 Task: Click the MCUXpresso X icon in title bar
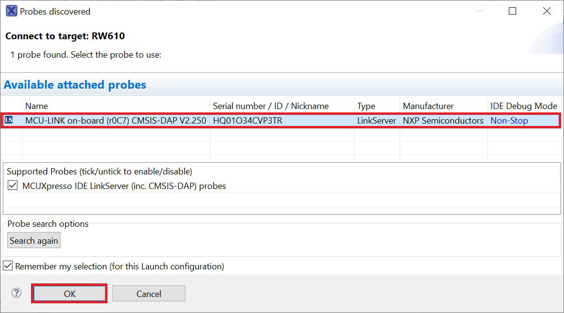tap(11, 11)
